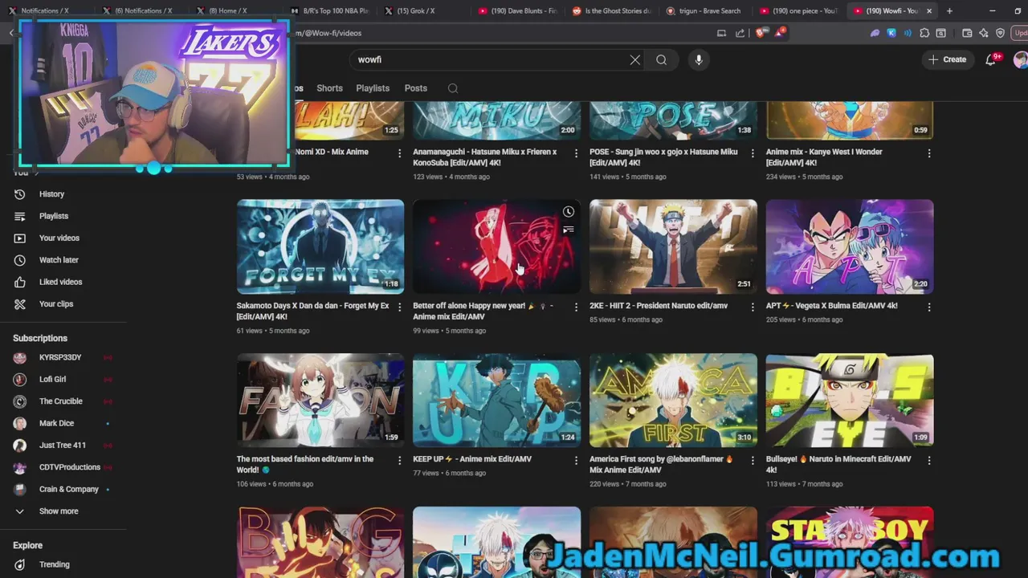Play Sakamoto Days Forget My Ex thumbnail
Image resolution: width=1028 pixels, height=578 pixels.
click(x=320, y=246)
